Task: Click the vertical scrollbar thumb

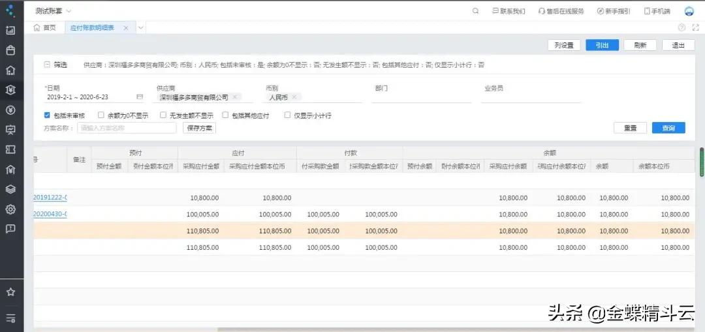Action: click(701, 162)
